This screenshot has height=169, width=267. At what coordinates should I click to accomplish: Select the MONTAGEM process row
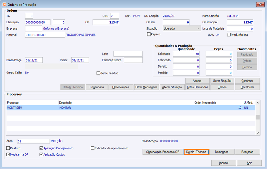click(x=131, y=108)
